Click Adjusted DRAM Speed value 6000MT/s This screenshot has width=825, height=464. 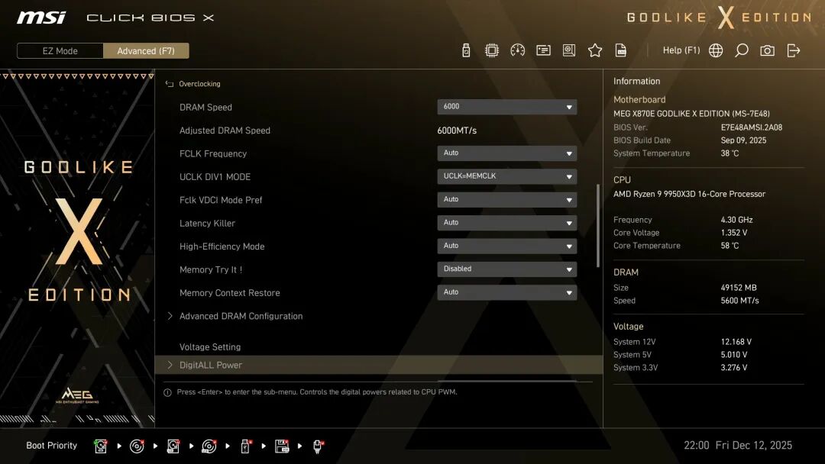457,130
